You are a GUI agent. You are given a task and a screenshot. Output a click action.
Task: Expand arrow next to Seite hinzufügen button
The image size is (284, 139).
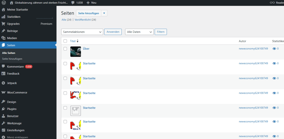(x=104, y=13)
